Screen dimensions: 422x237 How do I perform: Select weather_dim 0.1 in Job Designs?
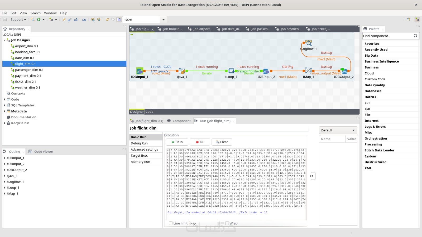(x=27, y=88)
